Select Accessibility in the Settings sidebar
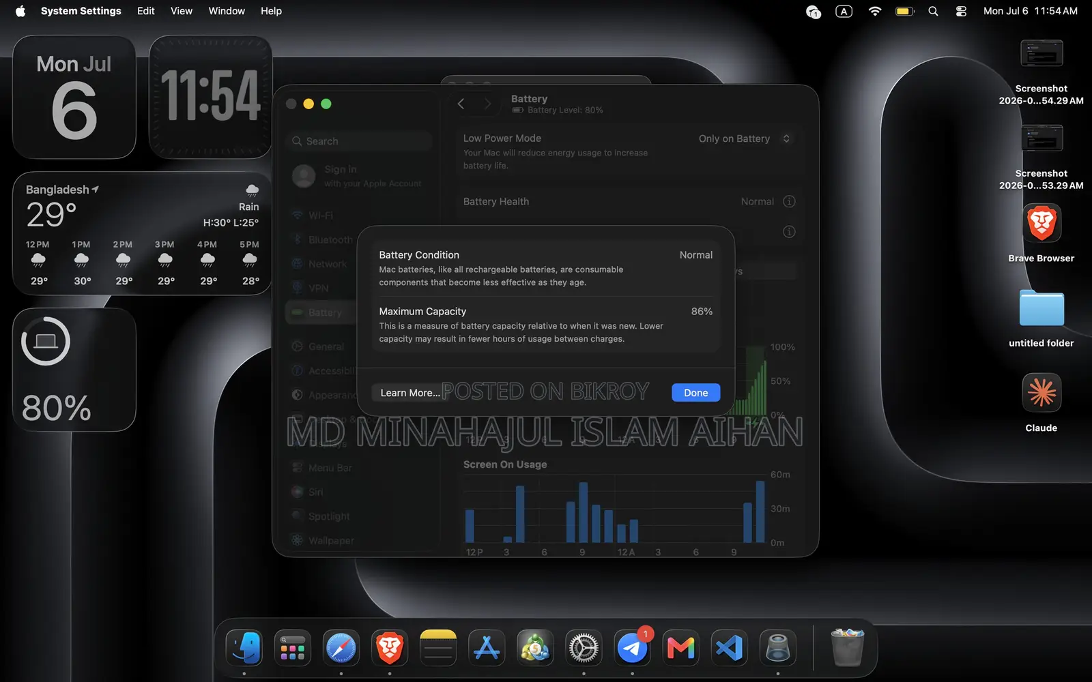The height and width of the screenshot is (682, 1092). 324,371
